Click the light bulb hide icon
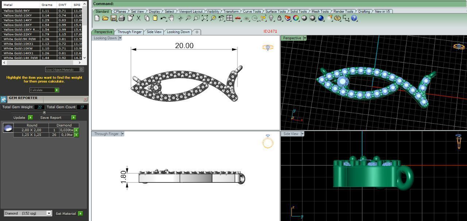467x221 pixels. tap(271, 18)
